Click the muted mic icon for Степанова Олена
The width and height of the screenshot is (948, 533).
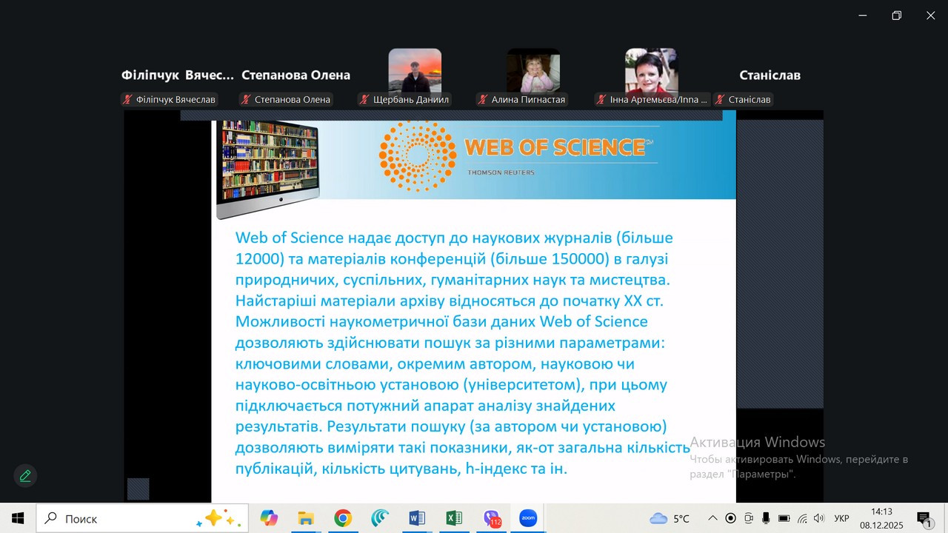click(x=246, y=99)
